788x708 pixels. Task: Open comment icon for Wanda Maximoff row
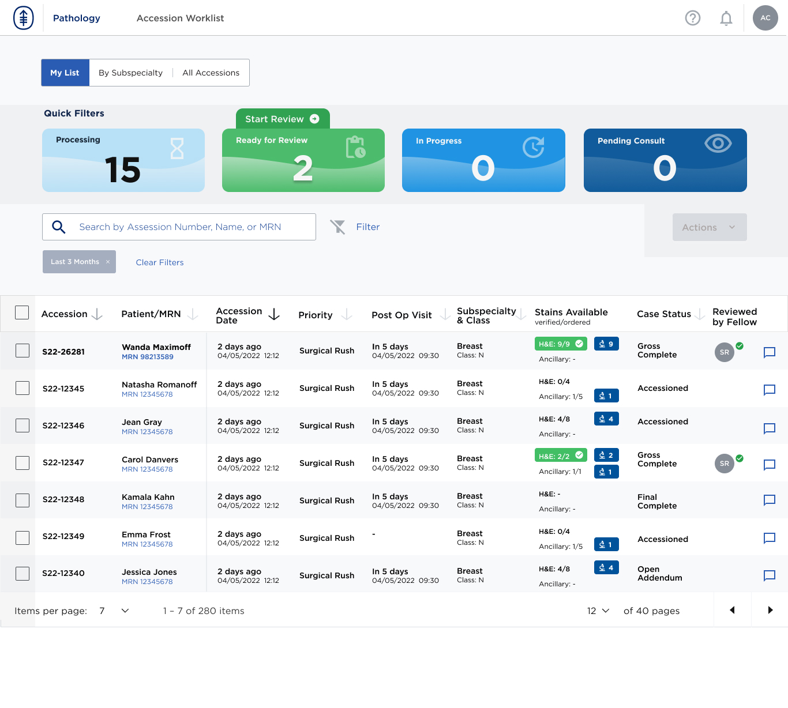click(769, 352)
